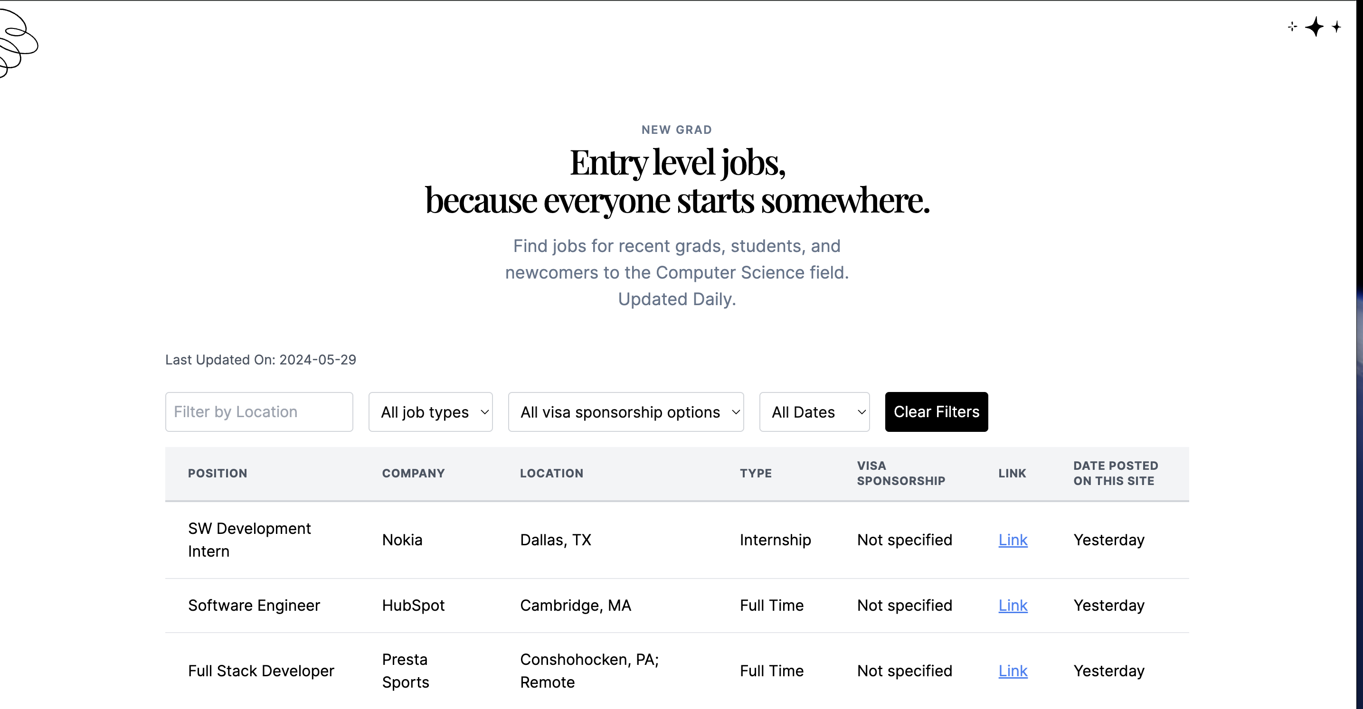The width and height of the screenshot is (1363, 709).
Task: Click the tiny plus-shaped sparkle icon
Action: coord(1292,27)
